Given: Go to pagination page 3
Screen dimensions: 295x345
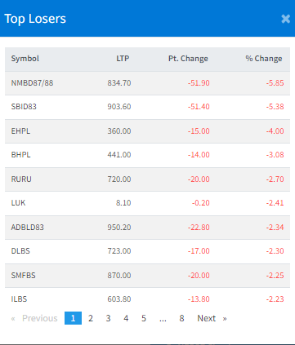Looking at the screenshot, I should pyautogui.click(x=108, y=318).
